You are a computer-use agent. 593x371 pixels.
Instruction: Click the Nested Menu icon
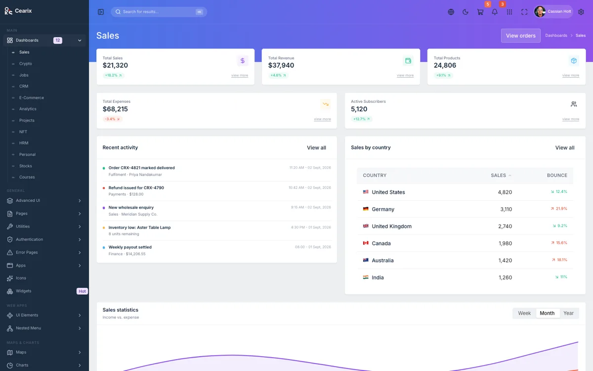tap(10, 328)
